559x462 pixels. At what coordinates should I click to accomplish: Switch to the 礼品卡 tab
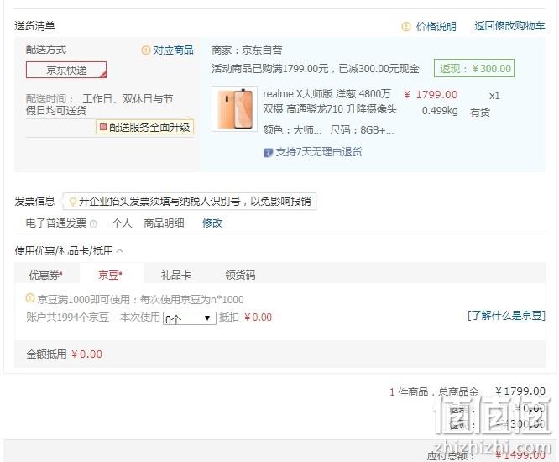(175, 275)
